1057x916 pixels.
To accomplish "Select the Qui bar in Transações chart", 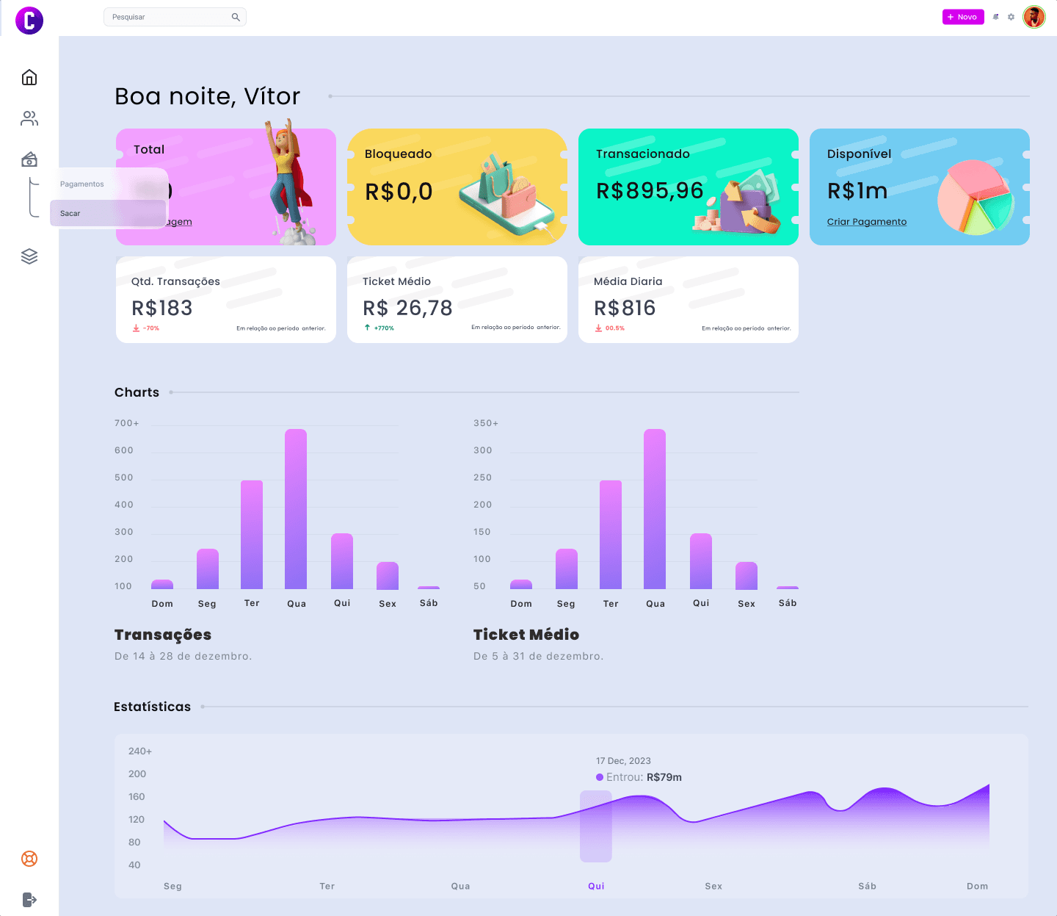I will 342,561.
